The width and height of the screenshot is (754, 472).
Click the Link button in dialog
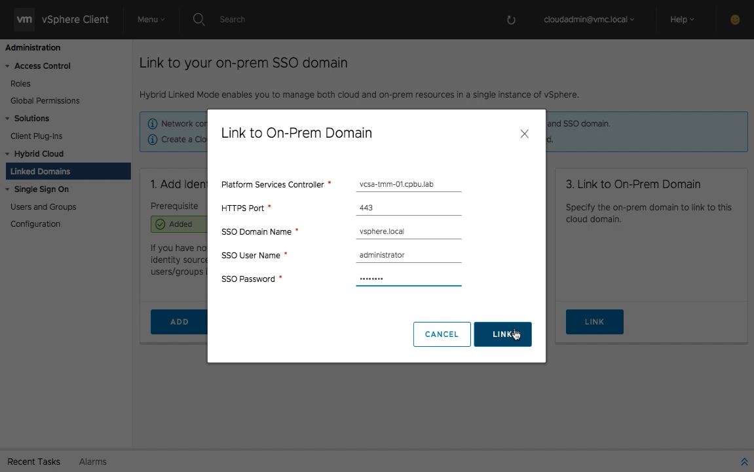click(502, 334)
